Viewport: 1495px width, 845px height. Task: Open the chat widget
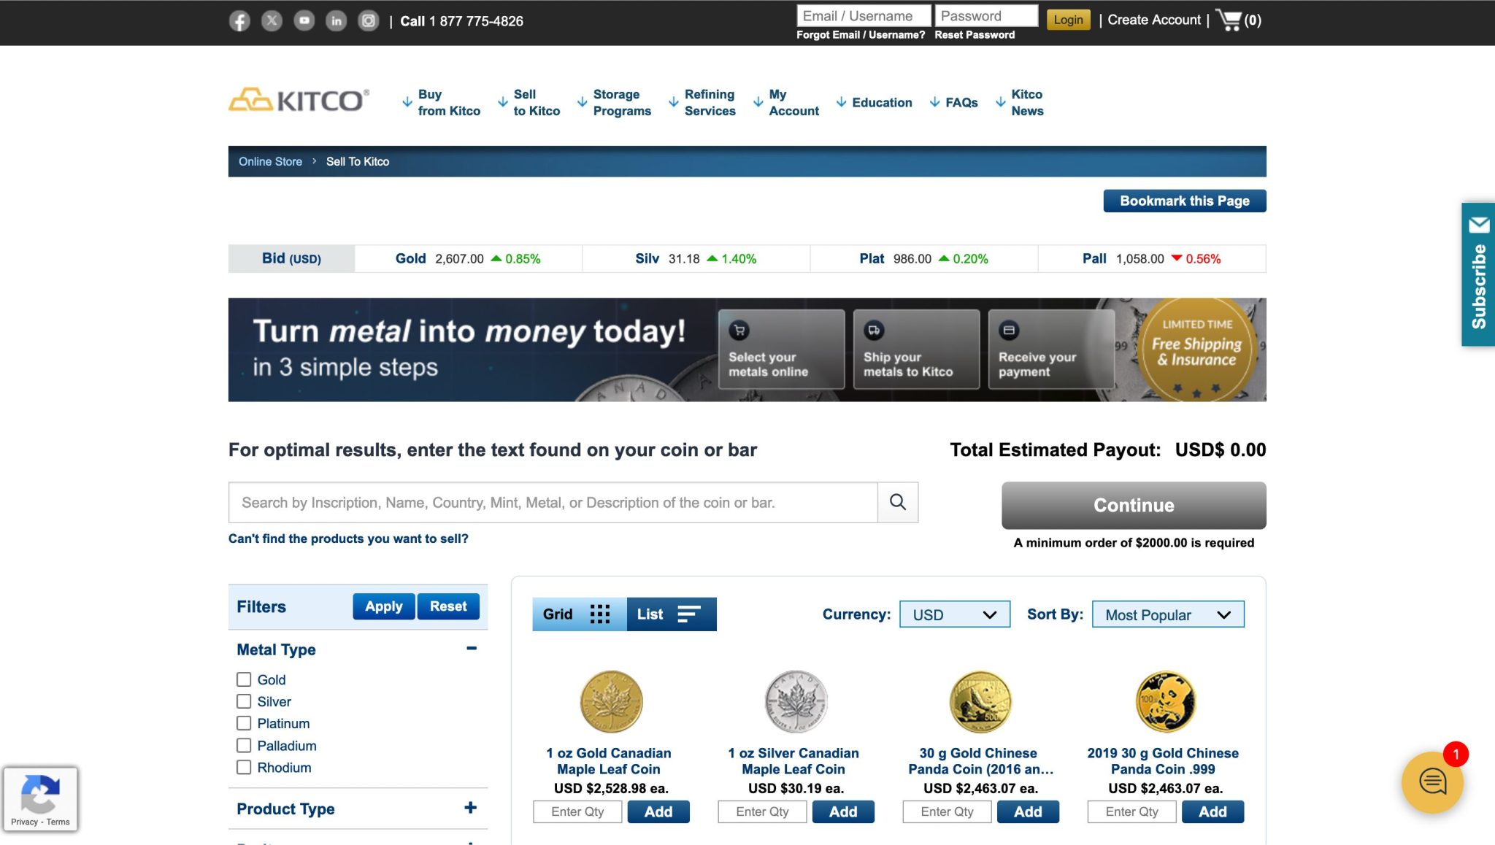pyautogui.click(x=1432, y=781)
